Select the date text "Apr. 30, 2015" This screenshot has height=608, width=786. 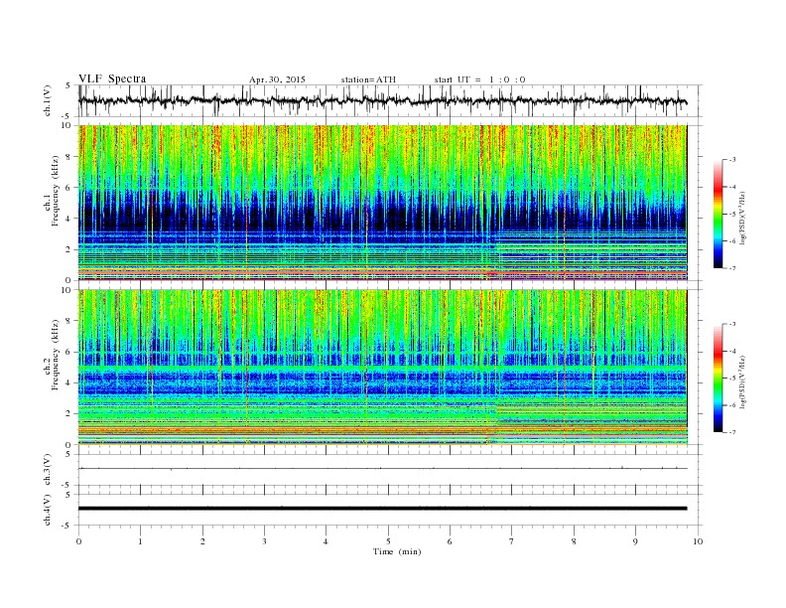pos(277,79)
